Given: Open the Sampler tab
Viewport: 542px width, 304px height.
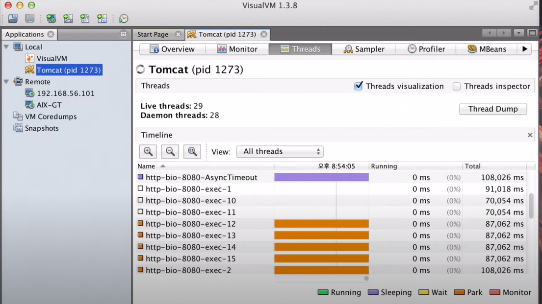Looking at the screenshot, I should point(363,49).
